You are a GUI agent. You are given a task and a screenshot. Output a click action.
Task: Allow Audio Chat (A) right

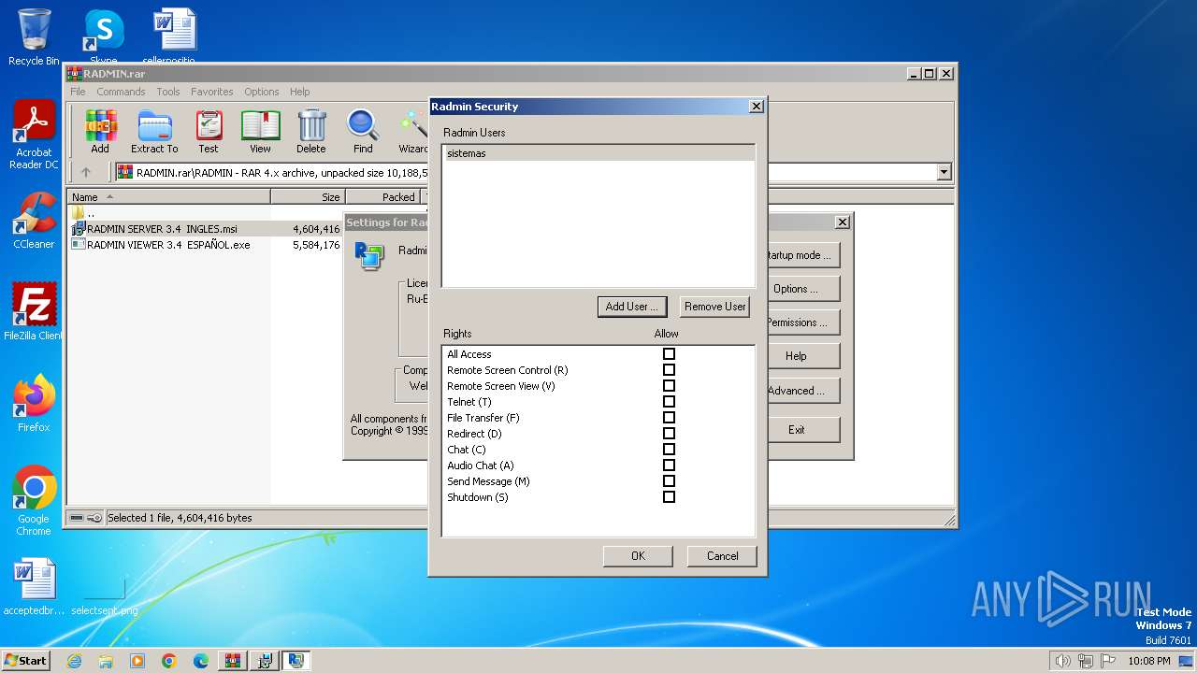pyautogui.click(x=669, y=465)
